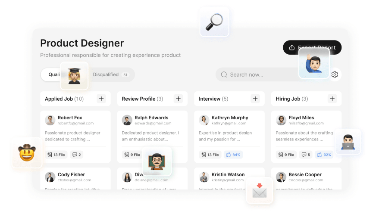The height and width of the screenshot is (211, 379).
Task: Click Floyd Miles' 92% match score badge
Action: [x=324, y=155]
